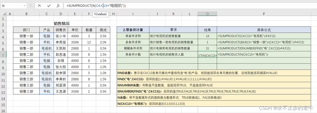317x113 pixels.
Task: Select column B header
Action: point(26,14)
